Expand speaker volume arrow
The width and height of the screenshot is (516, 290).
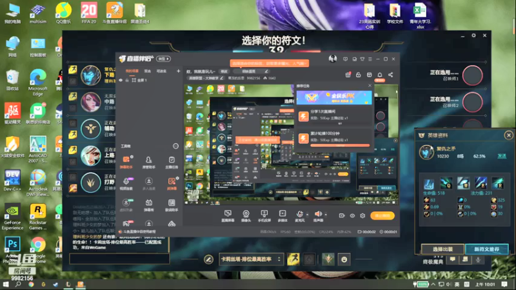coord(326,215)
